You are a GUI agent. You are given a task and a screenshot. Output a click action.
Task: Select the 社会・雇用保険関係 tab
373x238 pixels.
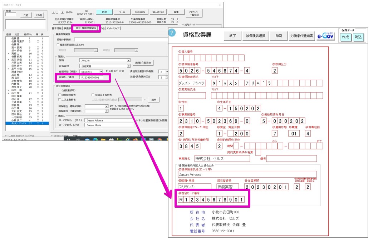pyautogui.click(x=86, y=28)
